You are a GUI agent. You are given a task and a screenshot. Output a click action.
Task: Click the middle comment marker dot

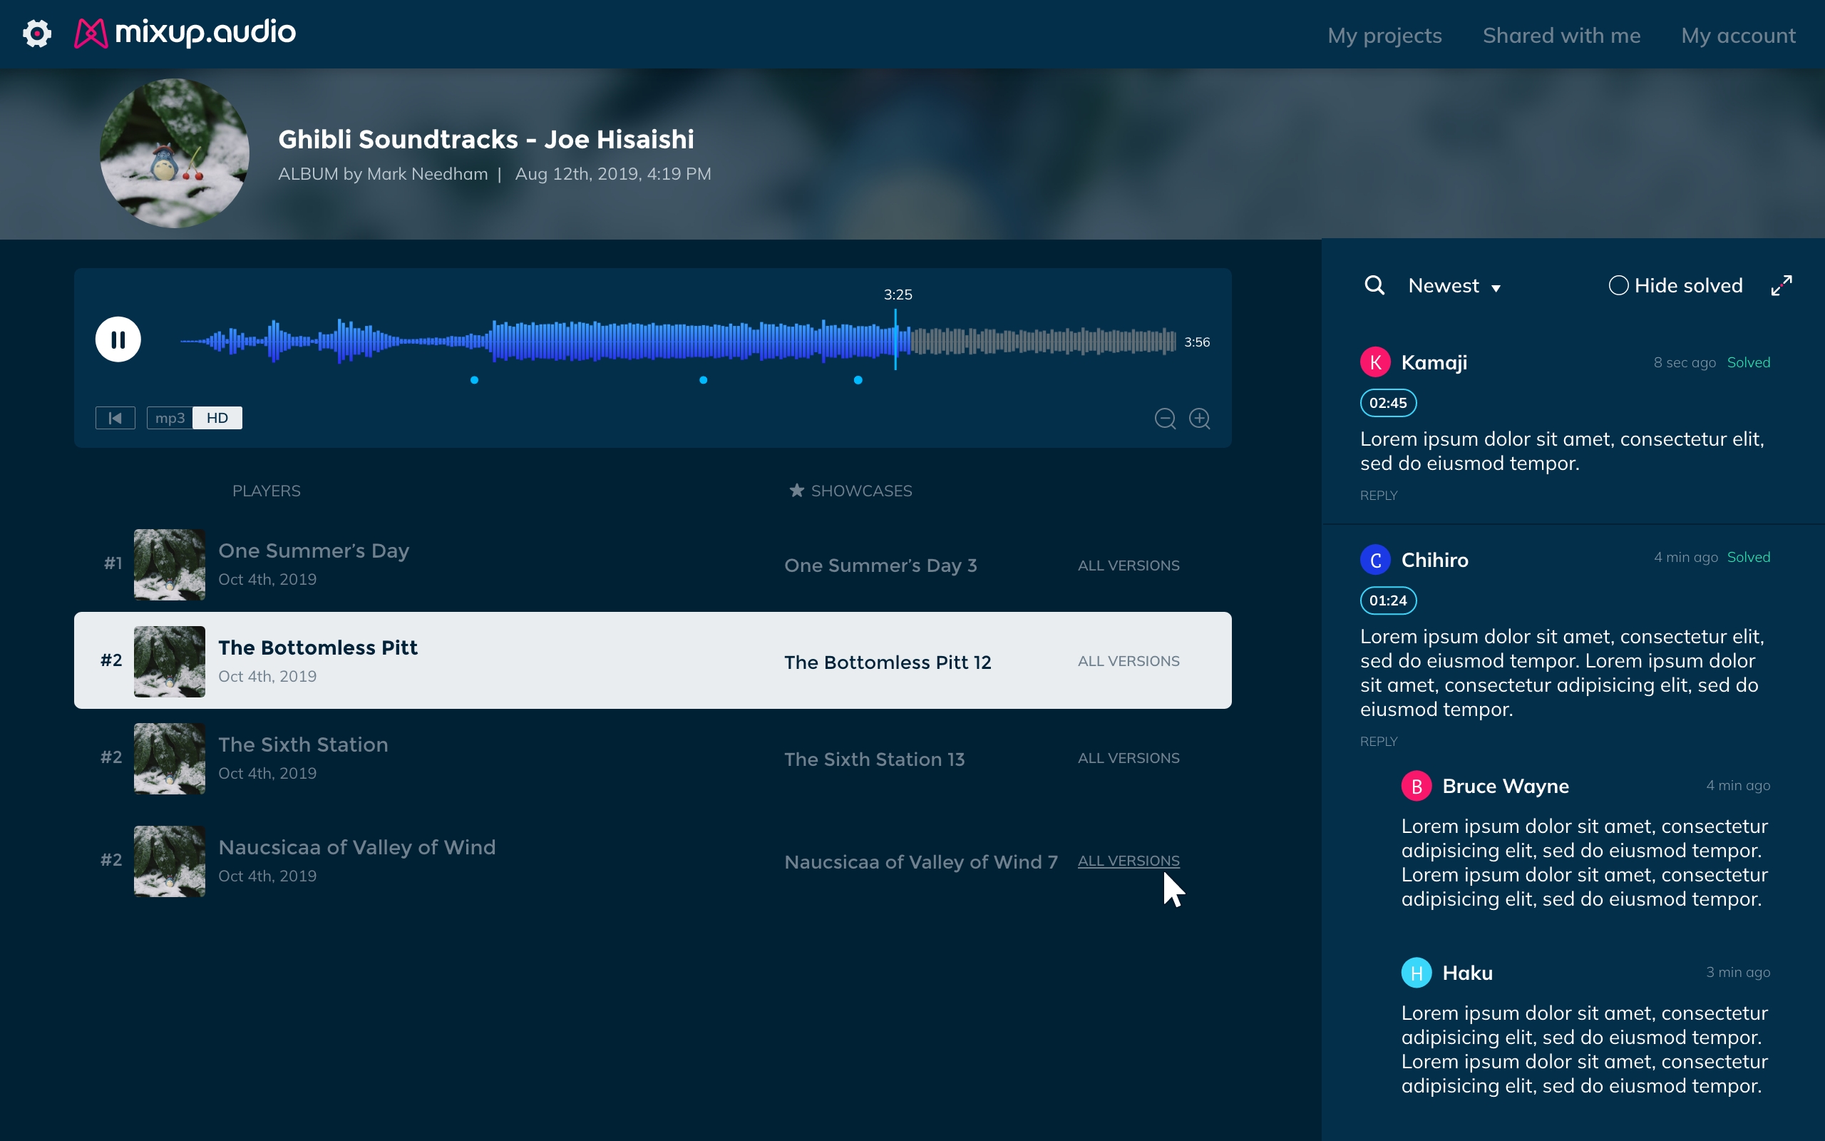(x=703, y=379)
